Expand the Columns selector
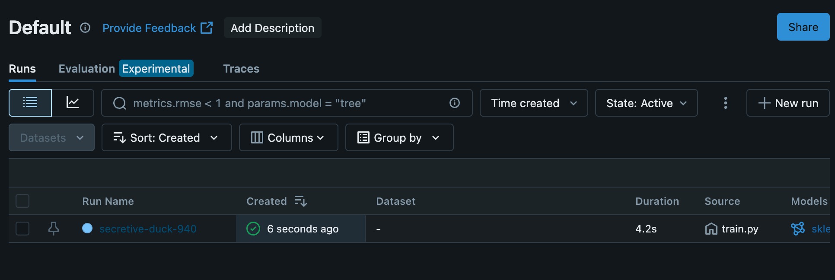Viewport: 835px width, 280px height. point(288,137)
